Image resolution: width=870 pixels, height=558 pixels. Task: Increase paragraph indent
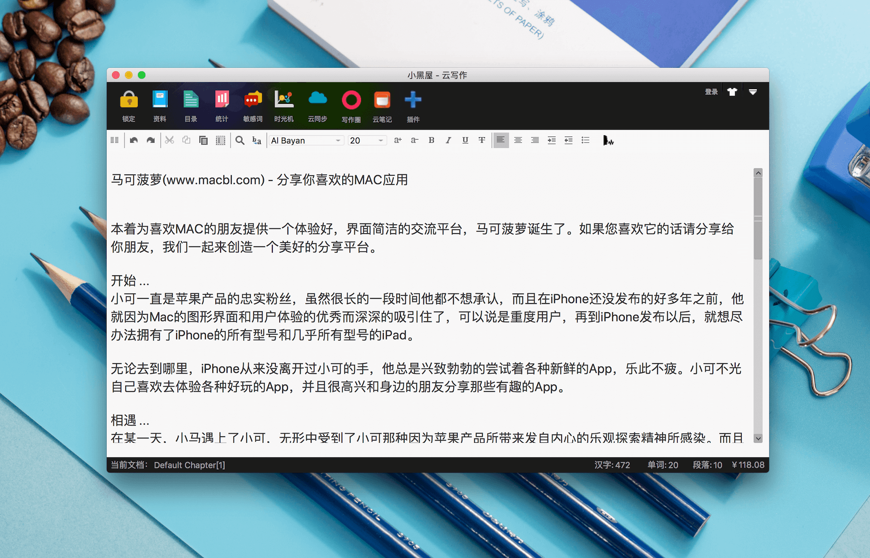click(552, 140)
